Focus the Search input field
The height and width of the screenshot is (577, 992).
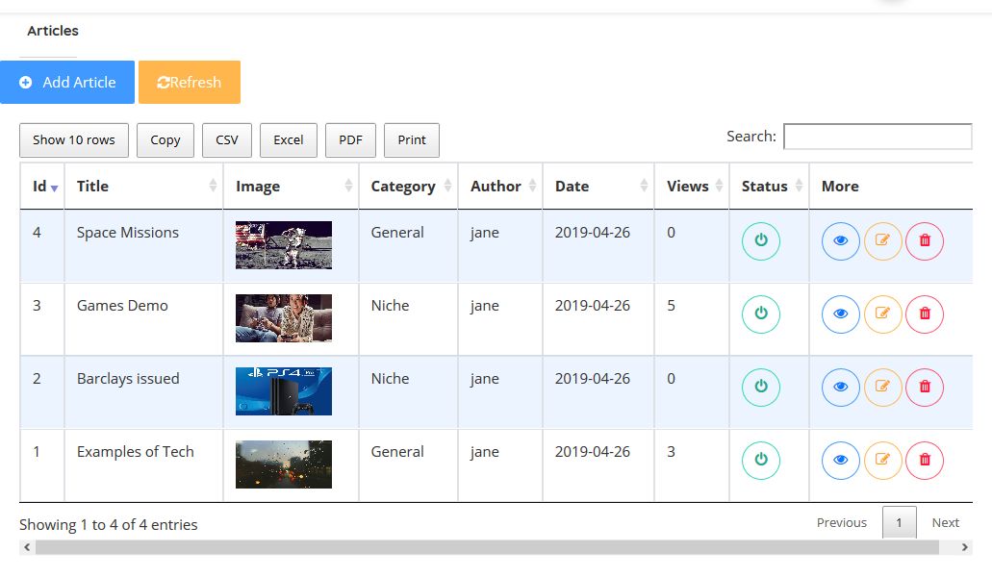coord(878,137)
